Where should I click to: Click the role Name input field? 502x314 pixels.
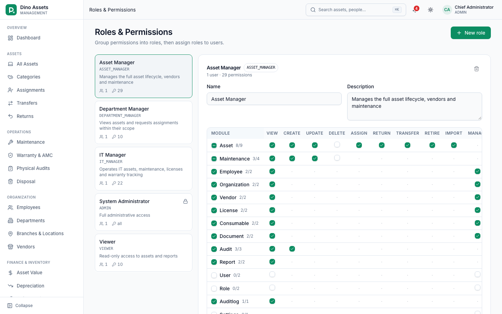(274, 99)
